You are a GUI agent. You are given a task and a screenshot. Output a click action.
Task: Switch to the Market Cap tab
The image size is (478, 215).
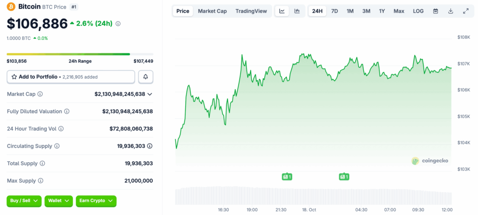(212, 11)
